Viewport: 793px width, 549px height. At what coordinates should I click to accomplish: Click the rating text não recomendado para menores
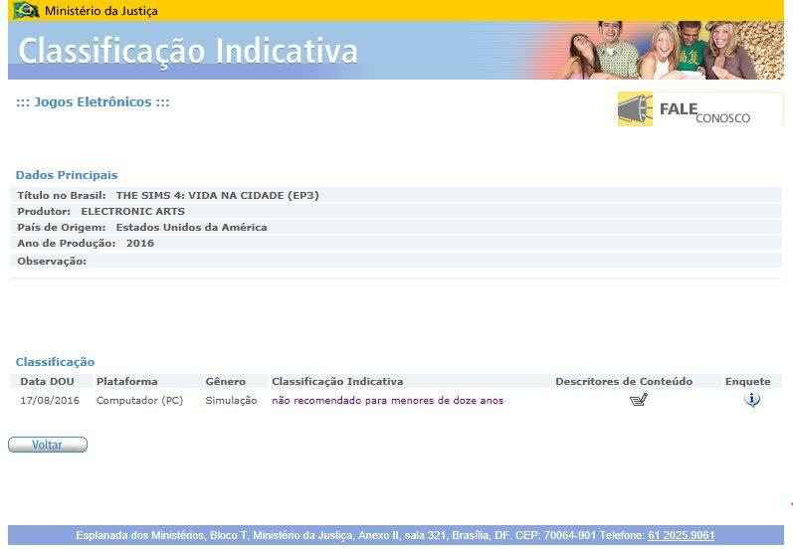tap(387, 401)
